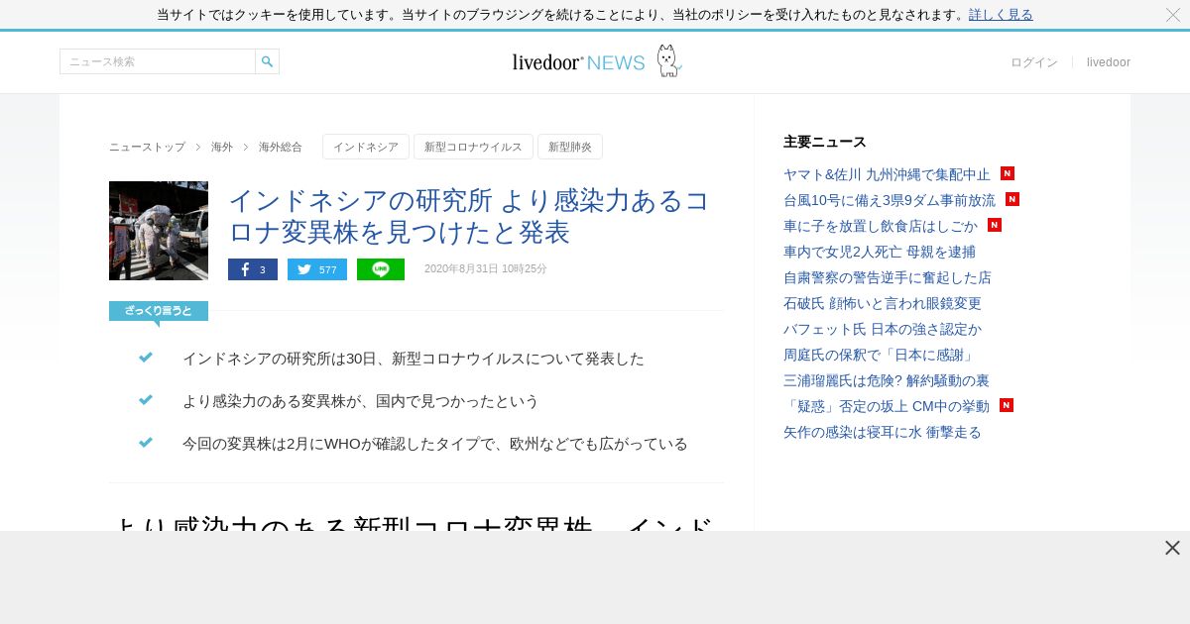Click the ざっくり言うと label
The width and height of the screenshot is (1190, 624).
click(x=159, y=311)
